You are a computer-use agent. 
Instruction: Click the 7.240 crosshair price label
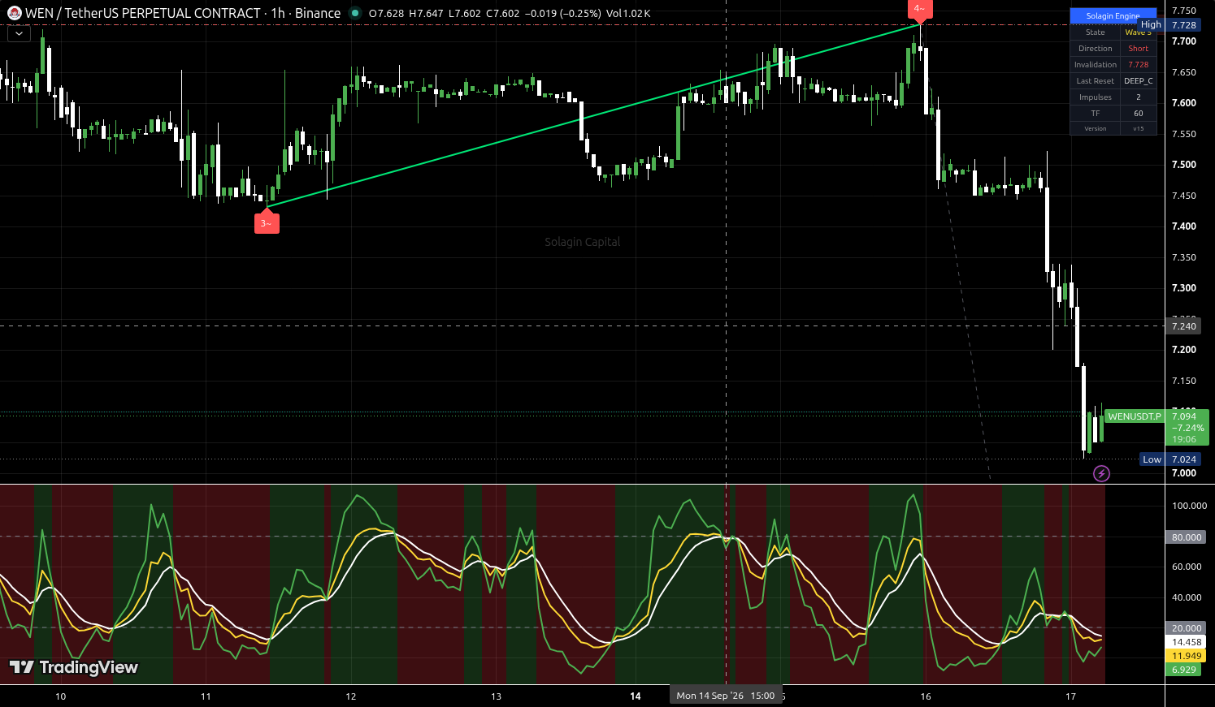[x=1183, y=326]
